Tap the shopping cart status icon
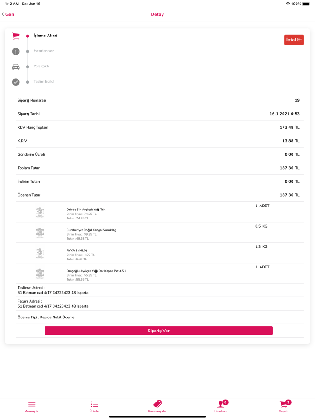315x420 pixels. 16,36
